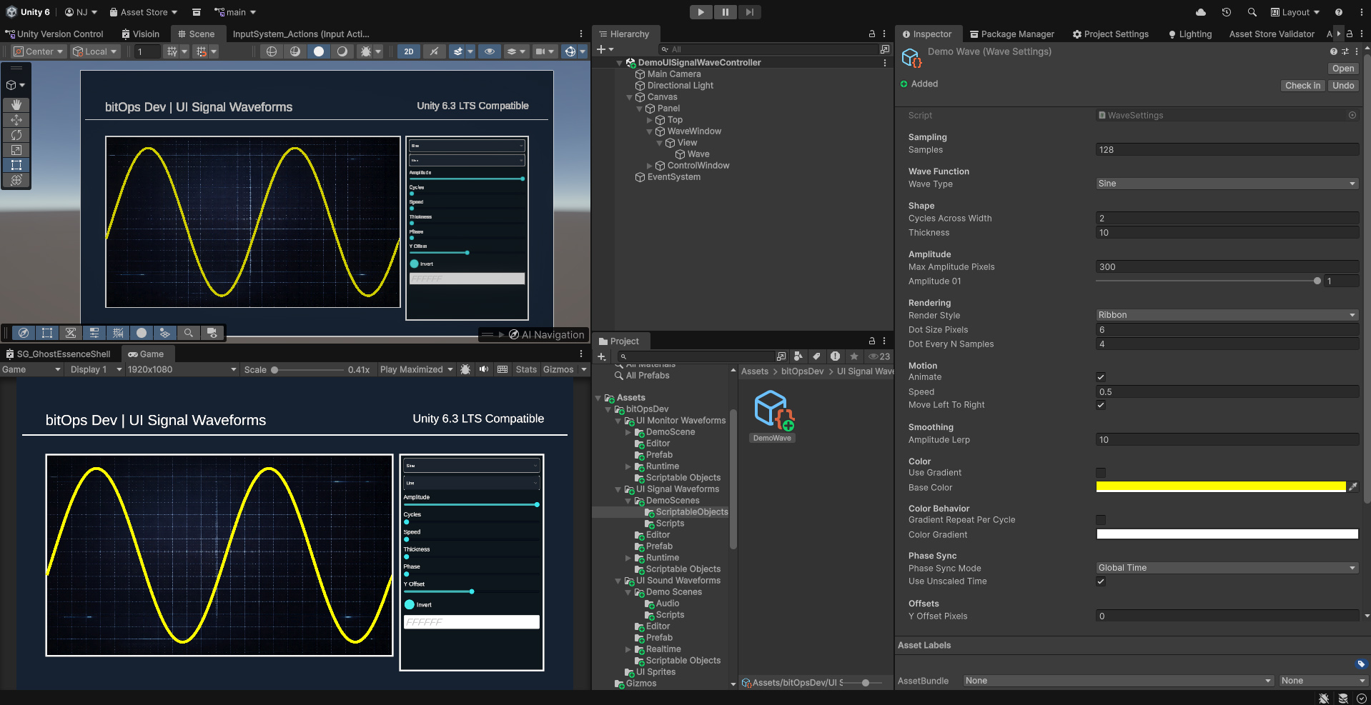Click the search by type icon in Project
The image size is (1371, 705).
798,356
